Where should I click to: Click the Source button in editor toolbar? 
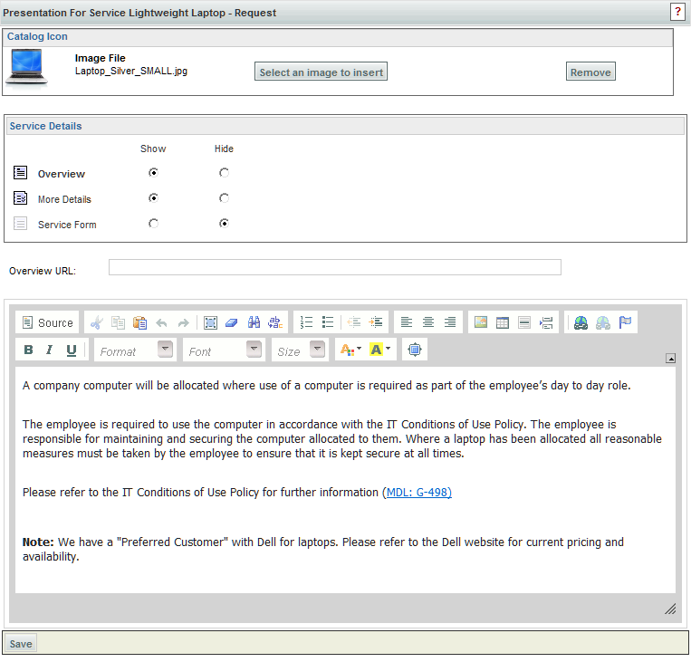(x=47, y=322)
